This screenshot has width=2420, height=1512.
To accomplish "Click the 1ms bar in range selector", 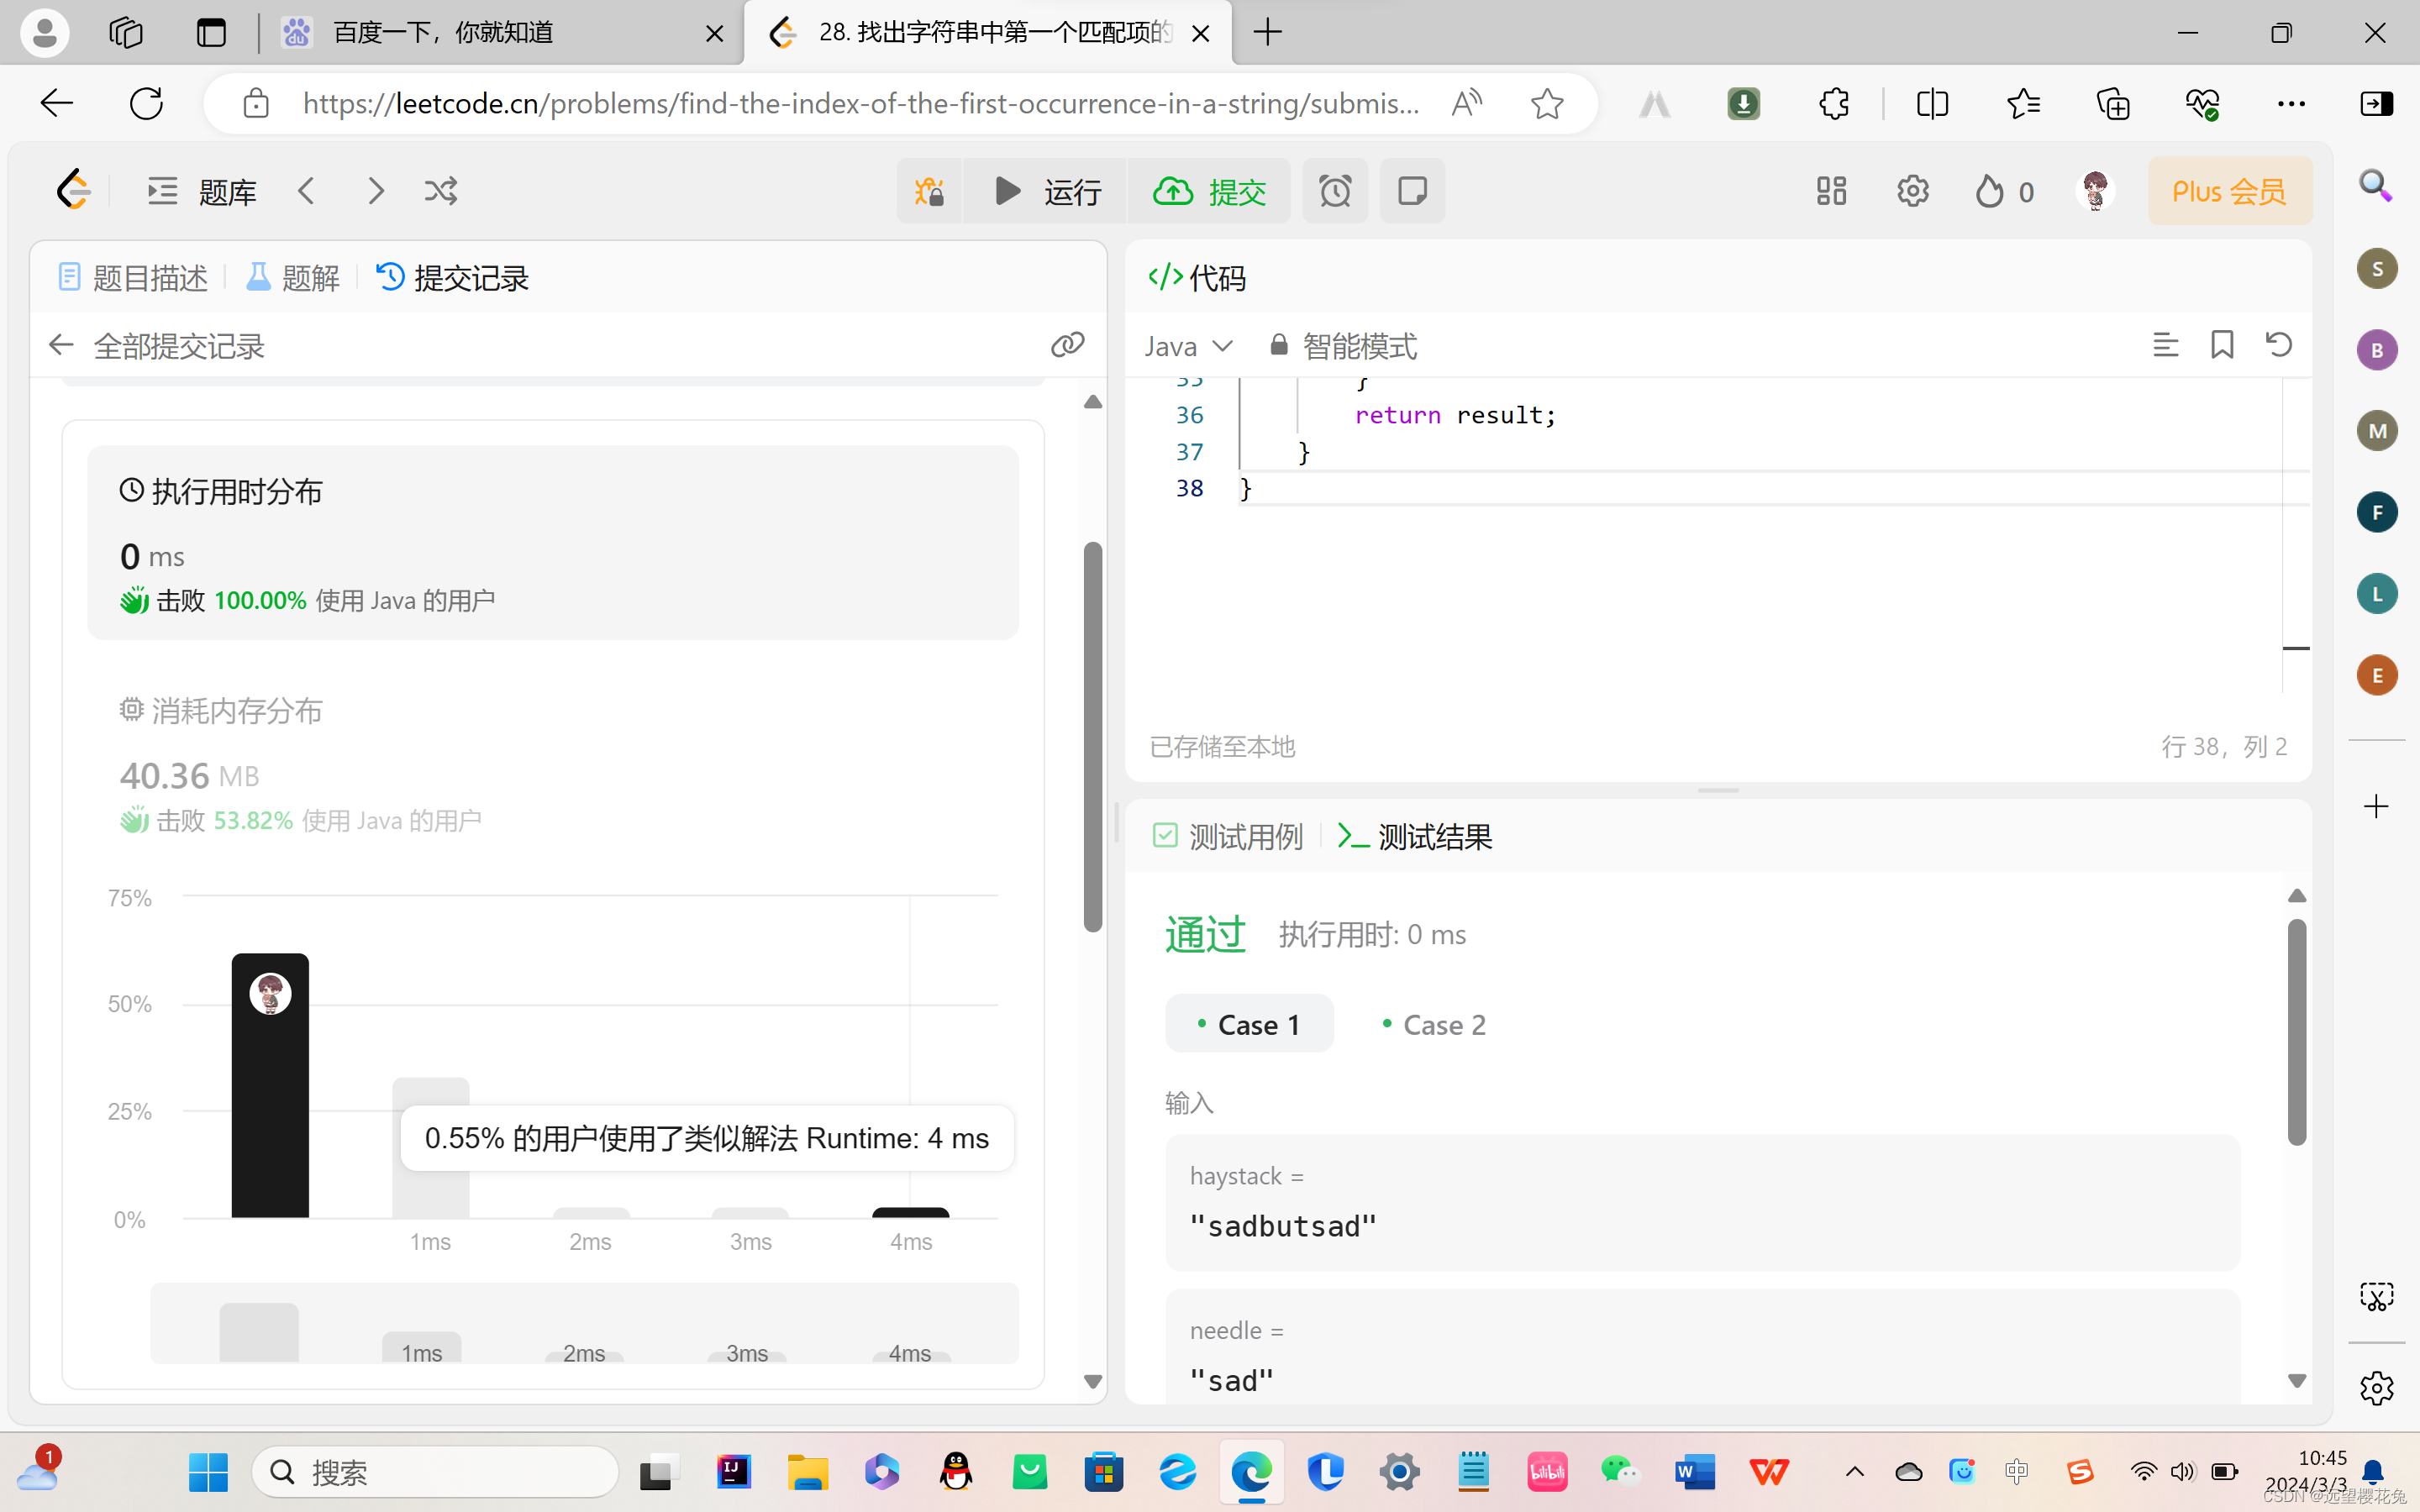I will (x=421, y=1347).
